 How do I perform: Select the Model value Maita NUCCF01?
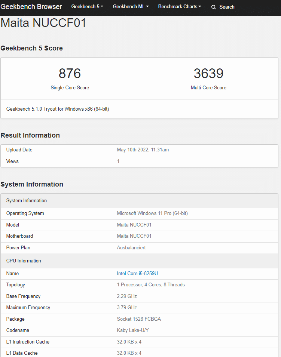(x=134, y=225)
